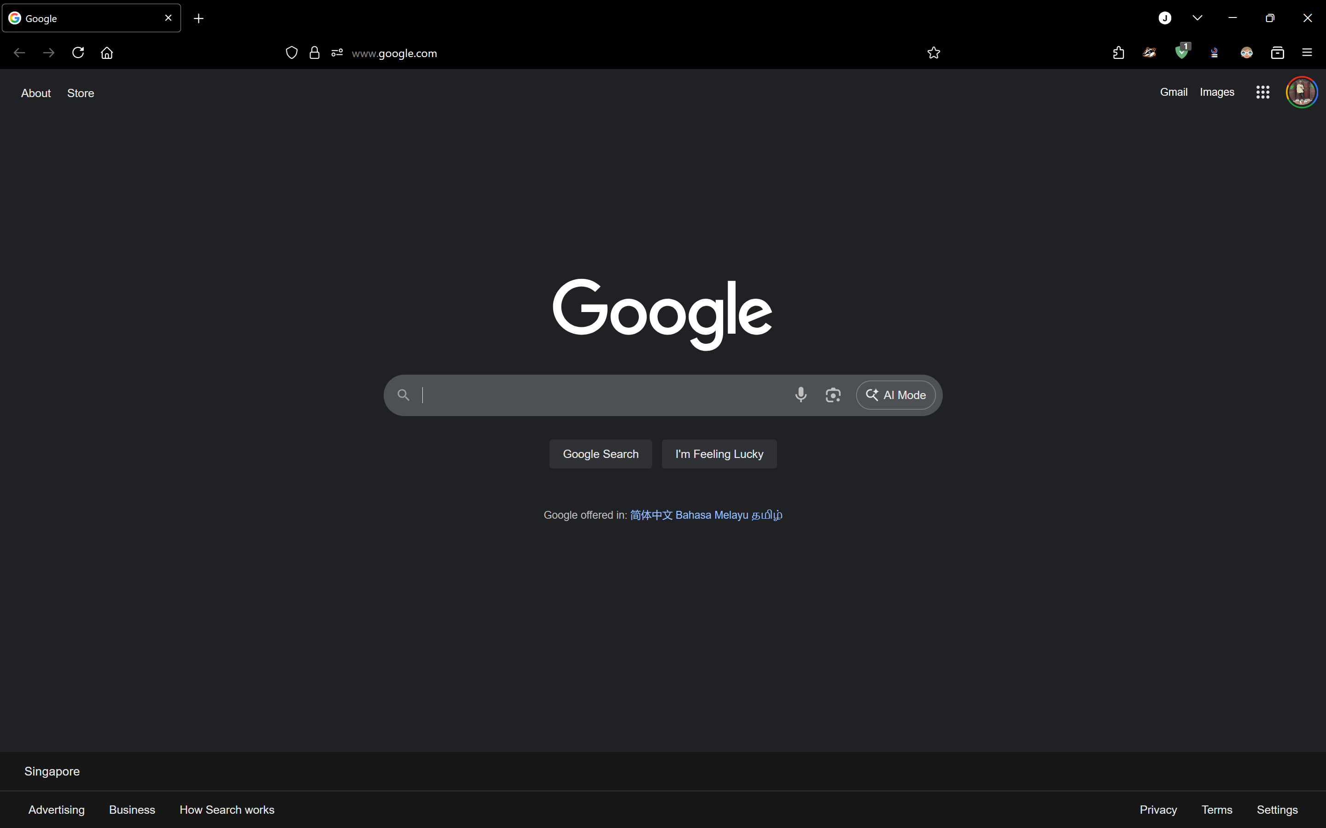Switch language to Bahasa Melayu
Image resolution: width=1326 pixels, height=828 pixels.
(x=712, y=515)
